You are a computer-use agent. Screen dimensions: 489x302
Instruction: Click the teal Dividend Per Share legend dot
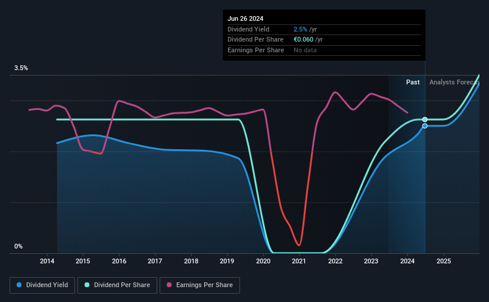87,285
